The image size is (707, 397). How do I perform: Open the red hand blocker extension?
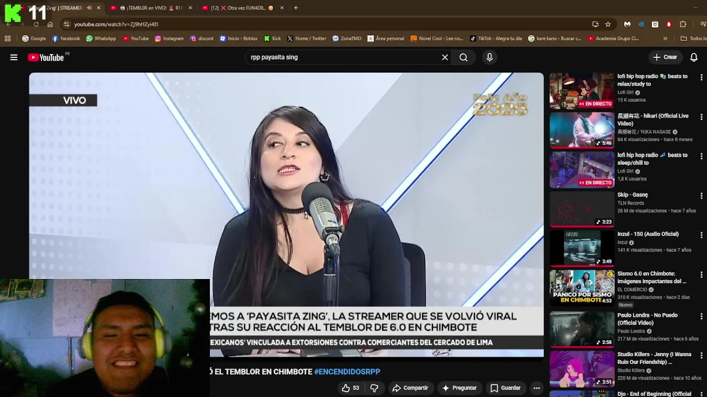pos(669,24)
